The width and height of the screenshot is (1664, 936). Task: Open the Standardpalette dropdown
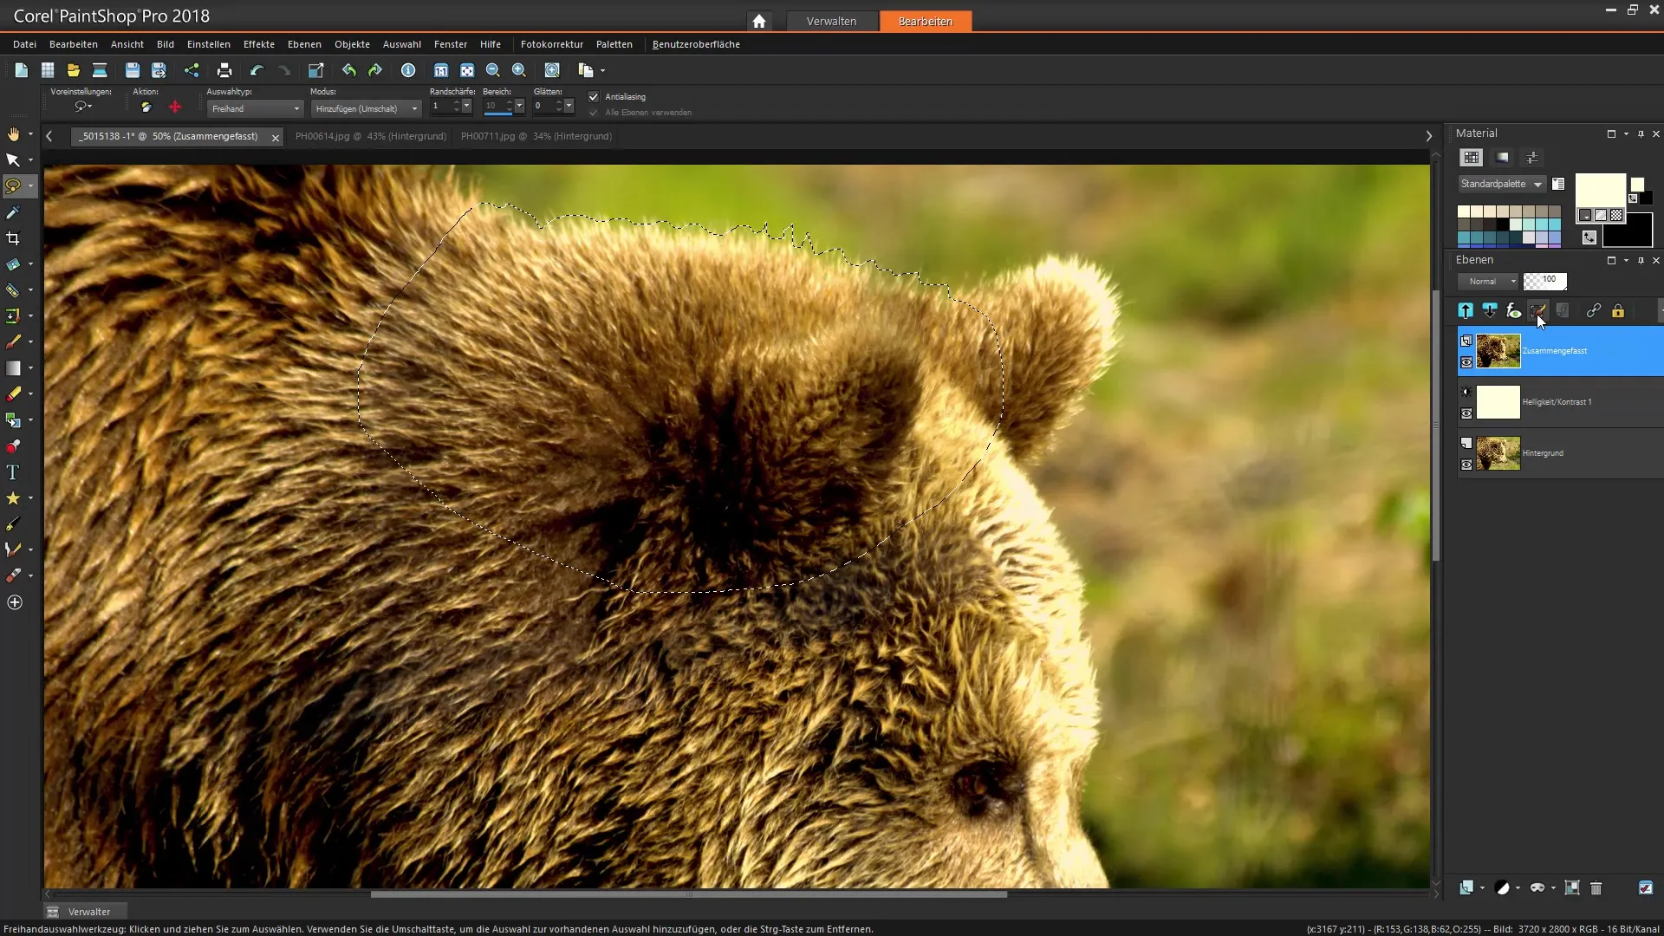tap(1501, 184)
